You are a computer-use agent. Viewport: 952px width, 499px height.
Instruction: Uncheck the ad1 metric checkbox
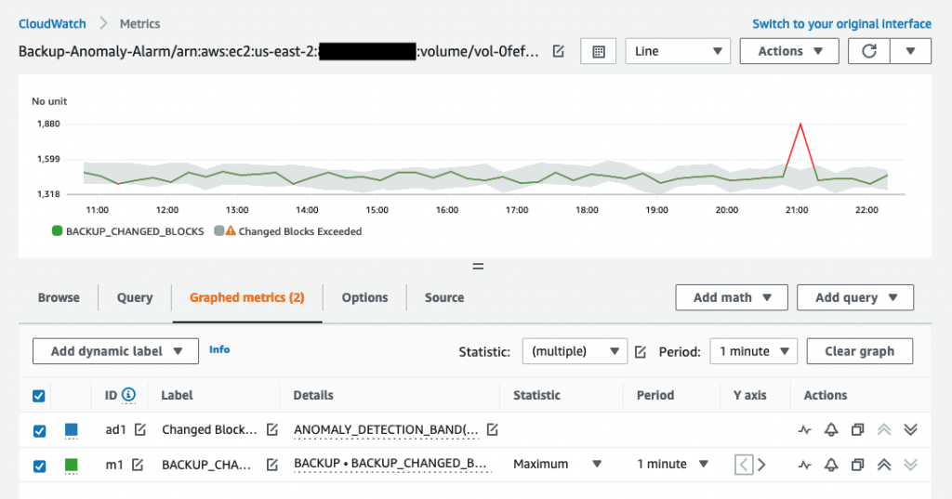pyautogui.click(x=39, y=430)
